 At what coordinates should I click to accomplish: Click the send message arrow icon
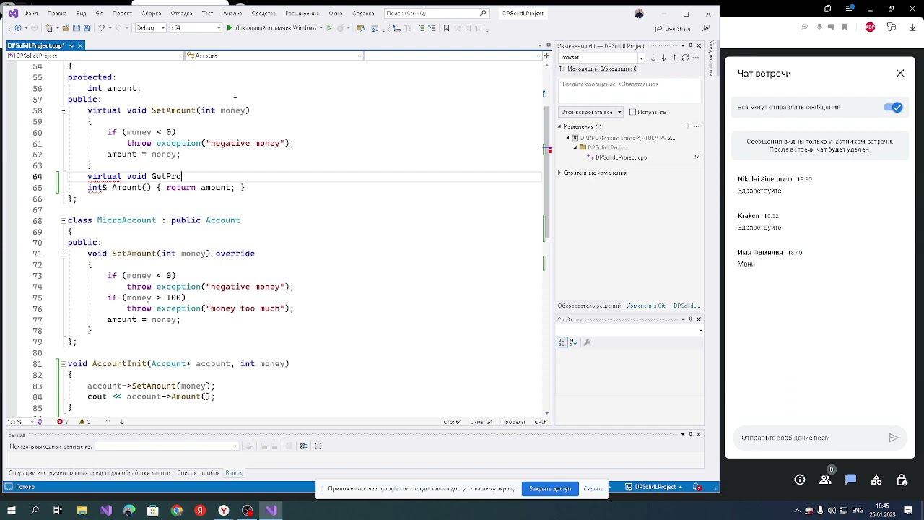pos(894,438)
